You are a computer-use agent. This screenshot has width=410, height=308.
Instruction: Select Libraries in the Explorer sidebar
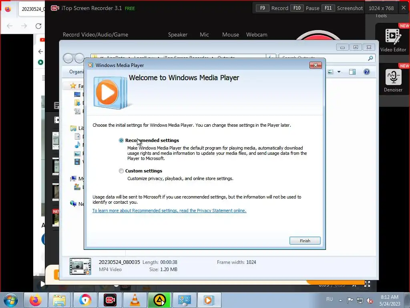77,128
